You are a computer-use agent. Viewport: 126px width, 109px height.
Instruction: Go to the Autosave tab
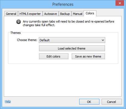tap(50, 14)
